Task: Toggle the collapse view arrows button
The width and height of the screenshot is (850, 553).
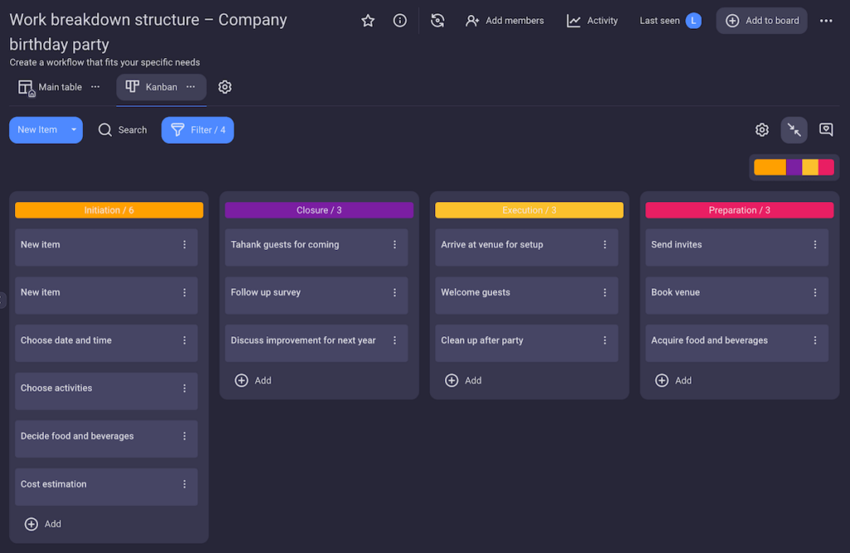Action: pyautogui.click(x=794, y=130)
